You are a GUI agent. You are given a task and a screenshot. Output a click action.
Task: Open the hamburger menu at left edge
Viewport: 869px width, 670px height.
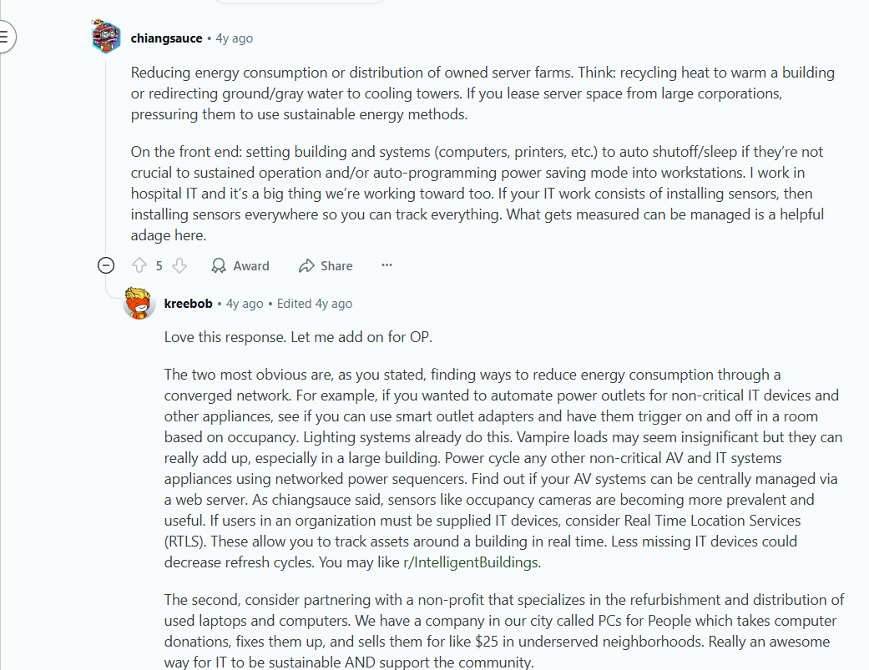[4, 38]
